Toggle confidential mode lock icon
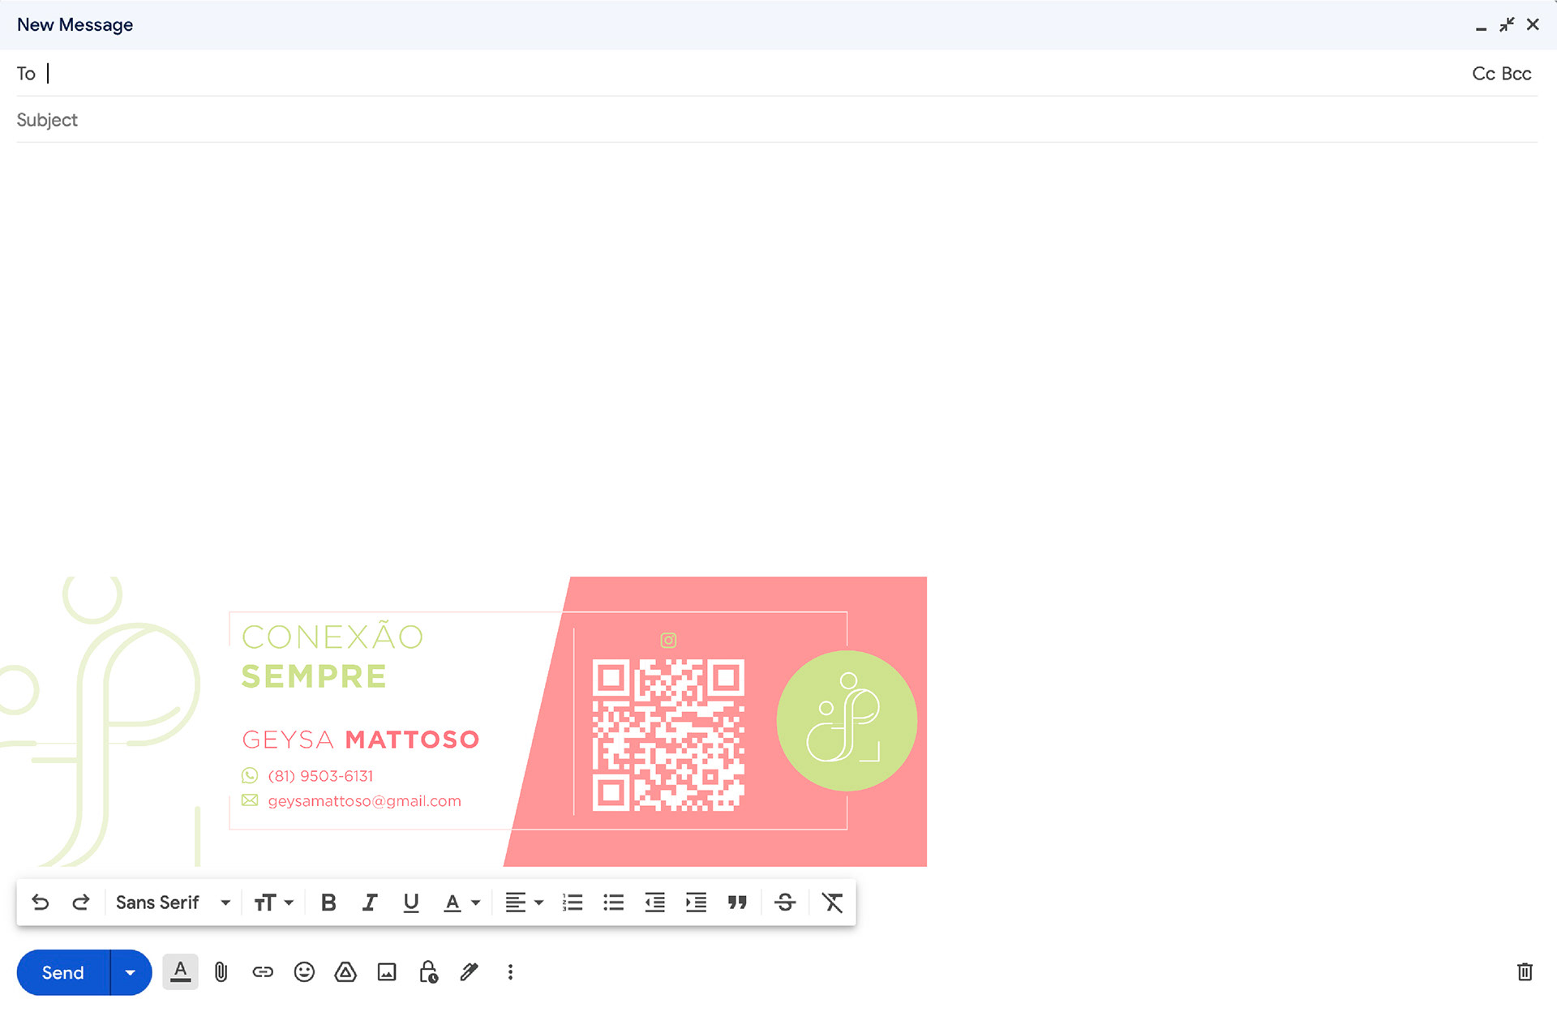Screen dimensions: 1557x1012 (428, 971)
